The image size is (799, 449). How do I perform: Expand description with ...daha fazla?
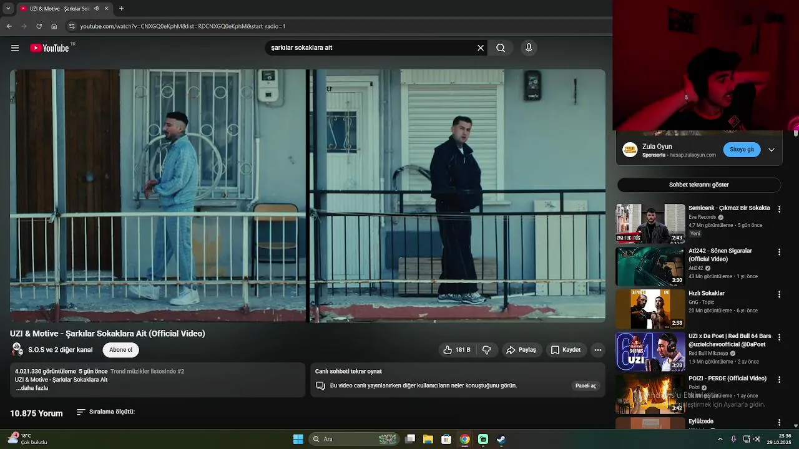tap(32, 388)
